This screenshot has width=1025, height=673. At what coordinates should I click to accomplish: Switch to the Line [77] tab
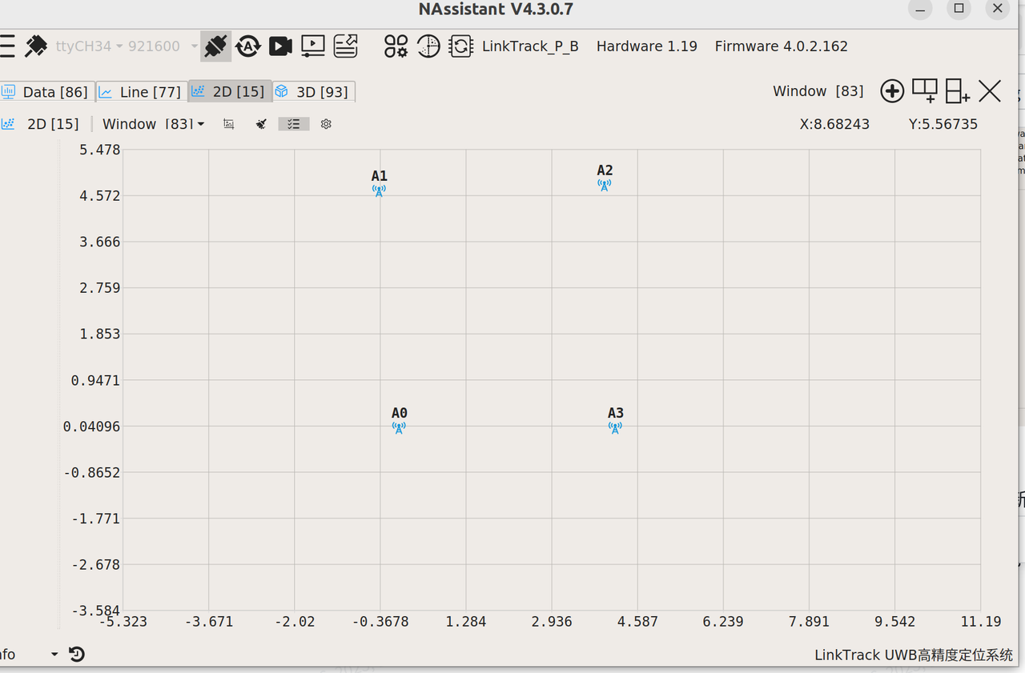click(x=142, y=92)
